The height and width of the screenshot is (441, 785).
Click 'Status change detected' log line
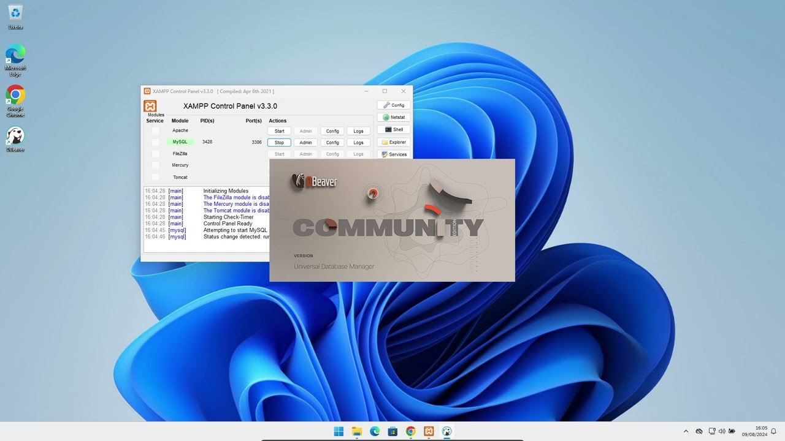click(x=236, y=236)
